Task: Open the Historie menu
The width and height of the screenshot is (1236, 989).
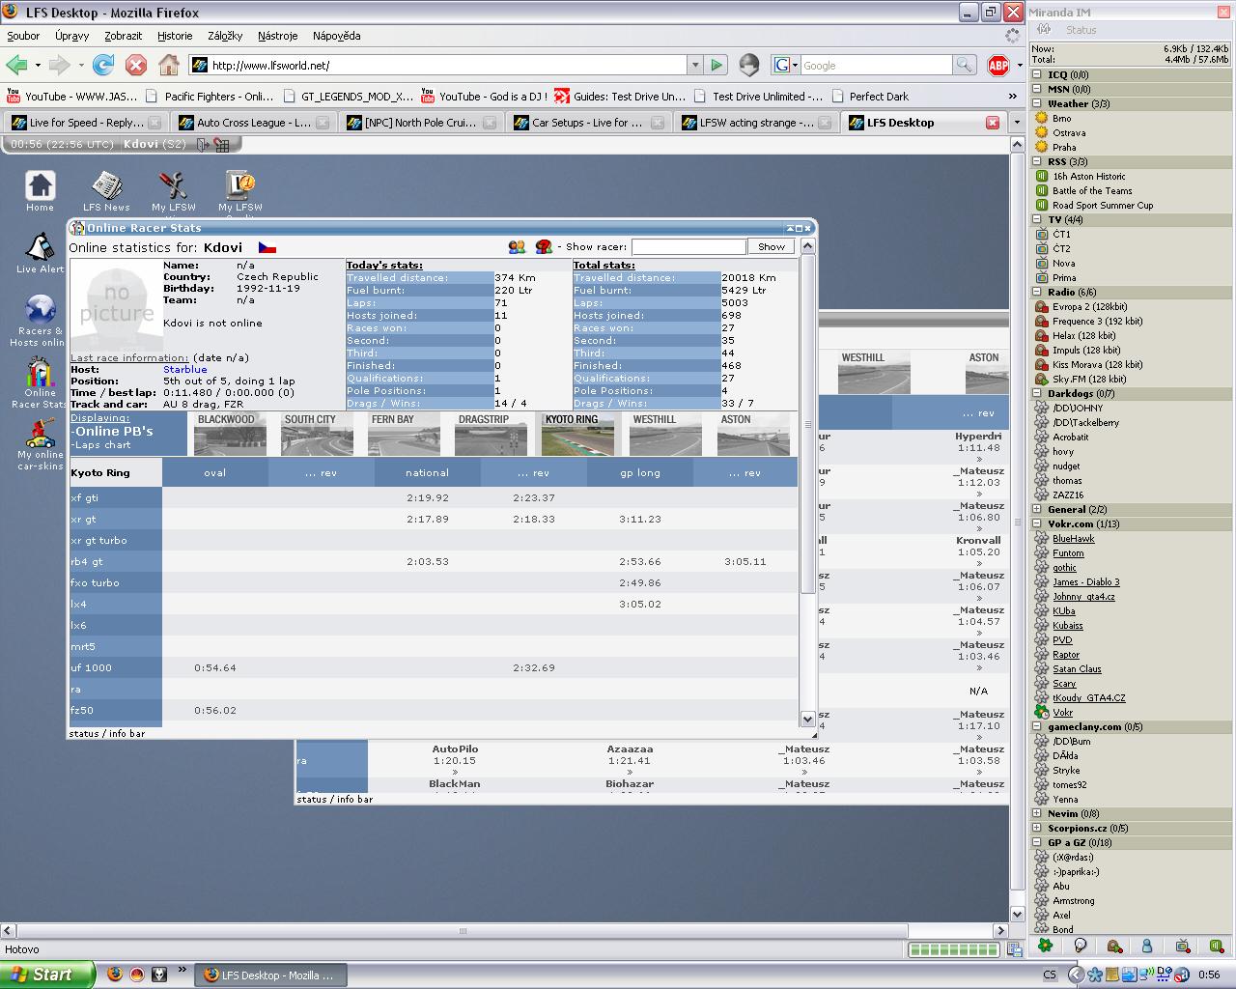Action: point(175,36)
